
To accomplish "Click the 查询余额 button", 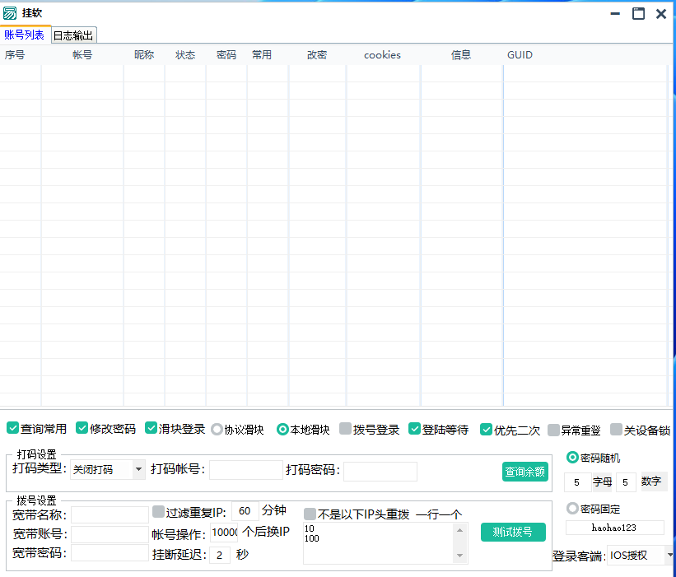I will point(524,472).
